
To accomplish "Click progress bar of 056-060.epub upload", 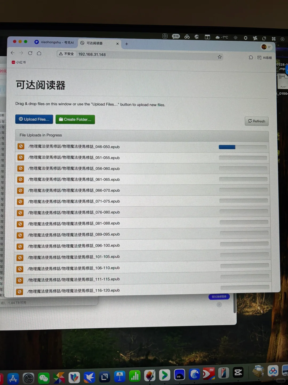I will [243, 168].
